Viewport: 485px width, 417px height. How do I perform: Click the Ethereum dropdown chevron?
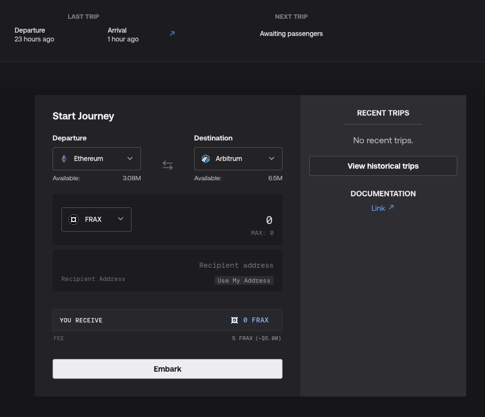click(x=130, y=159)
